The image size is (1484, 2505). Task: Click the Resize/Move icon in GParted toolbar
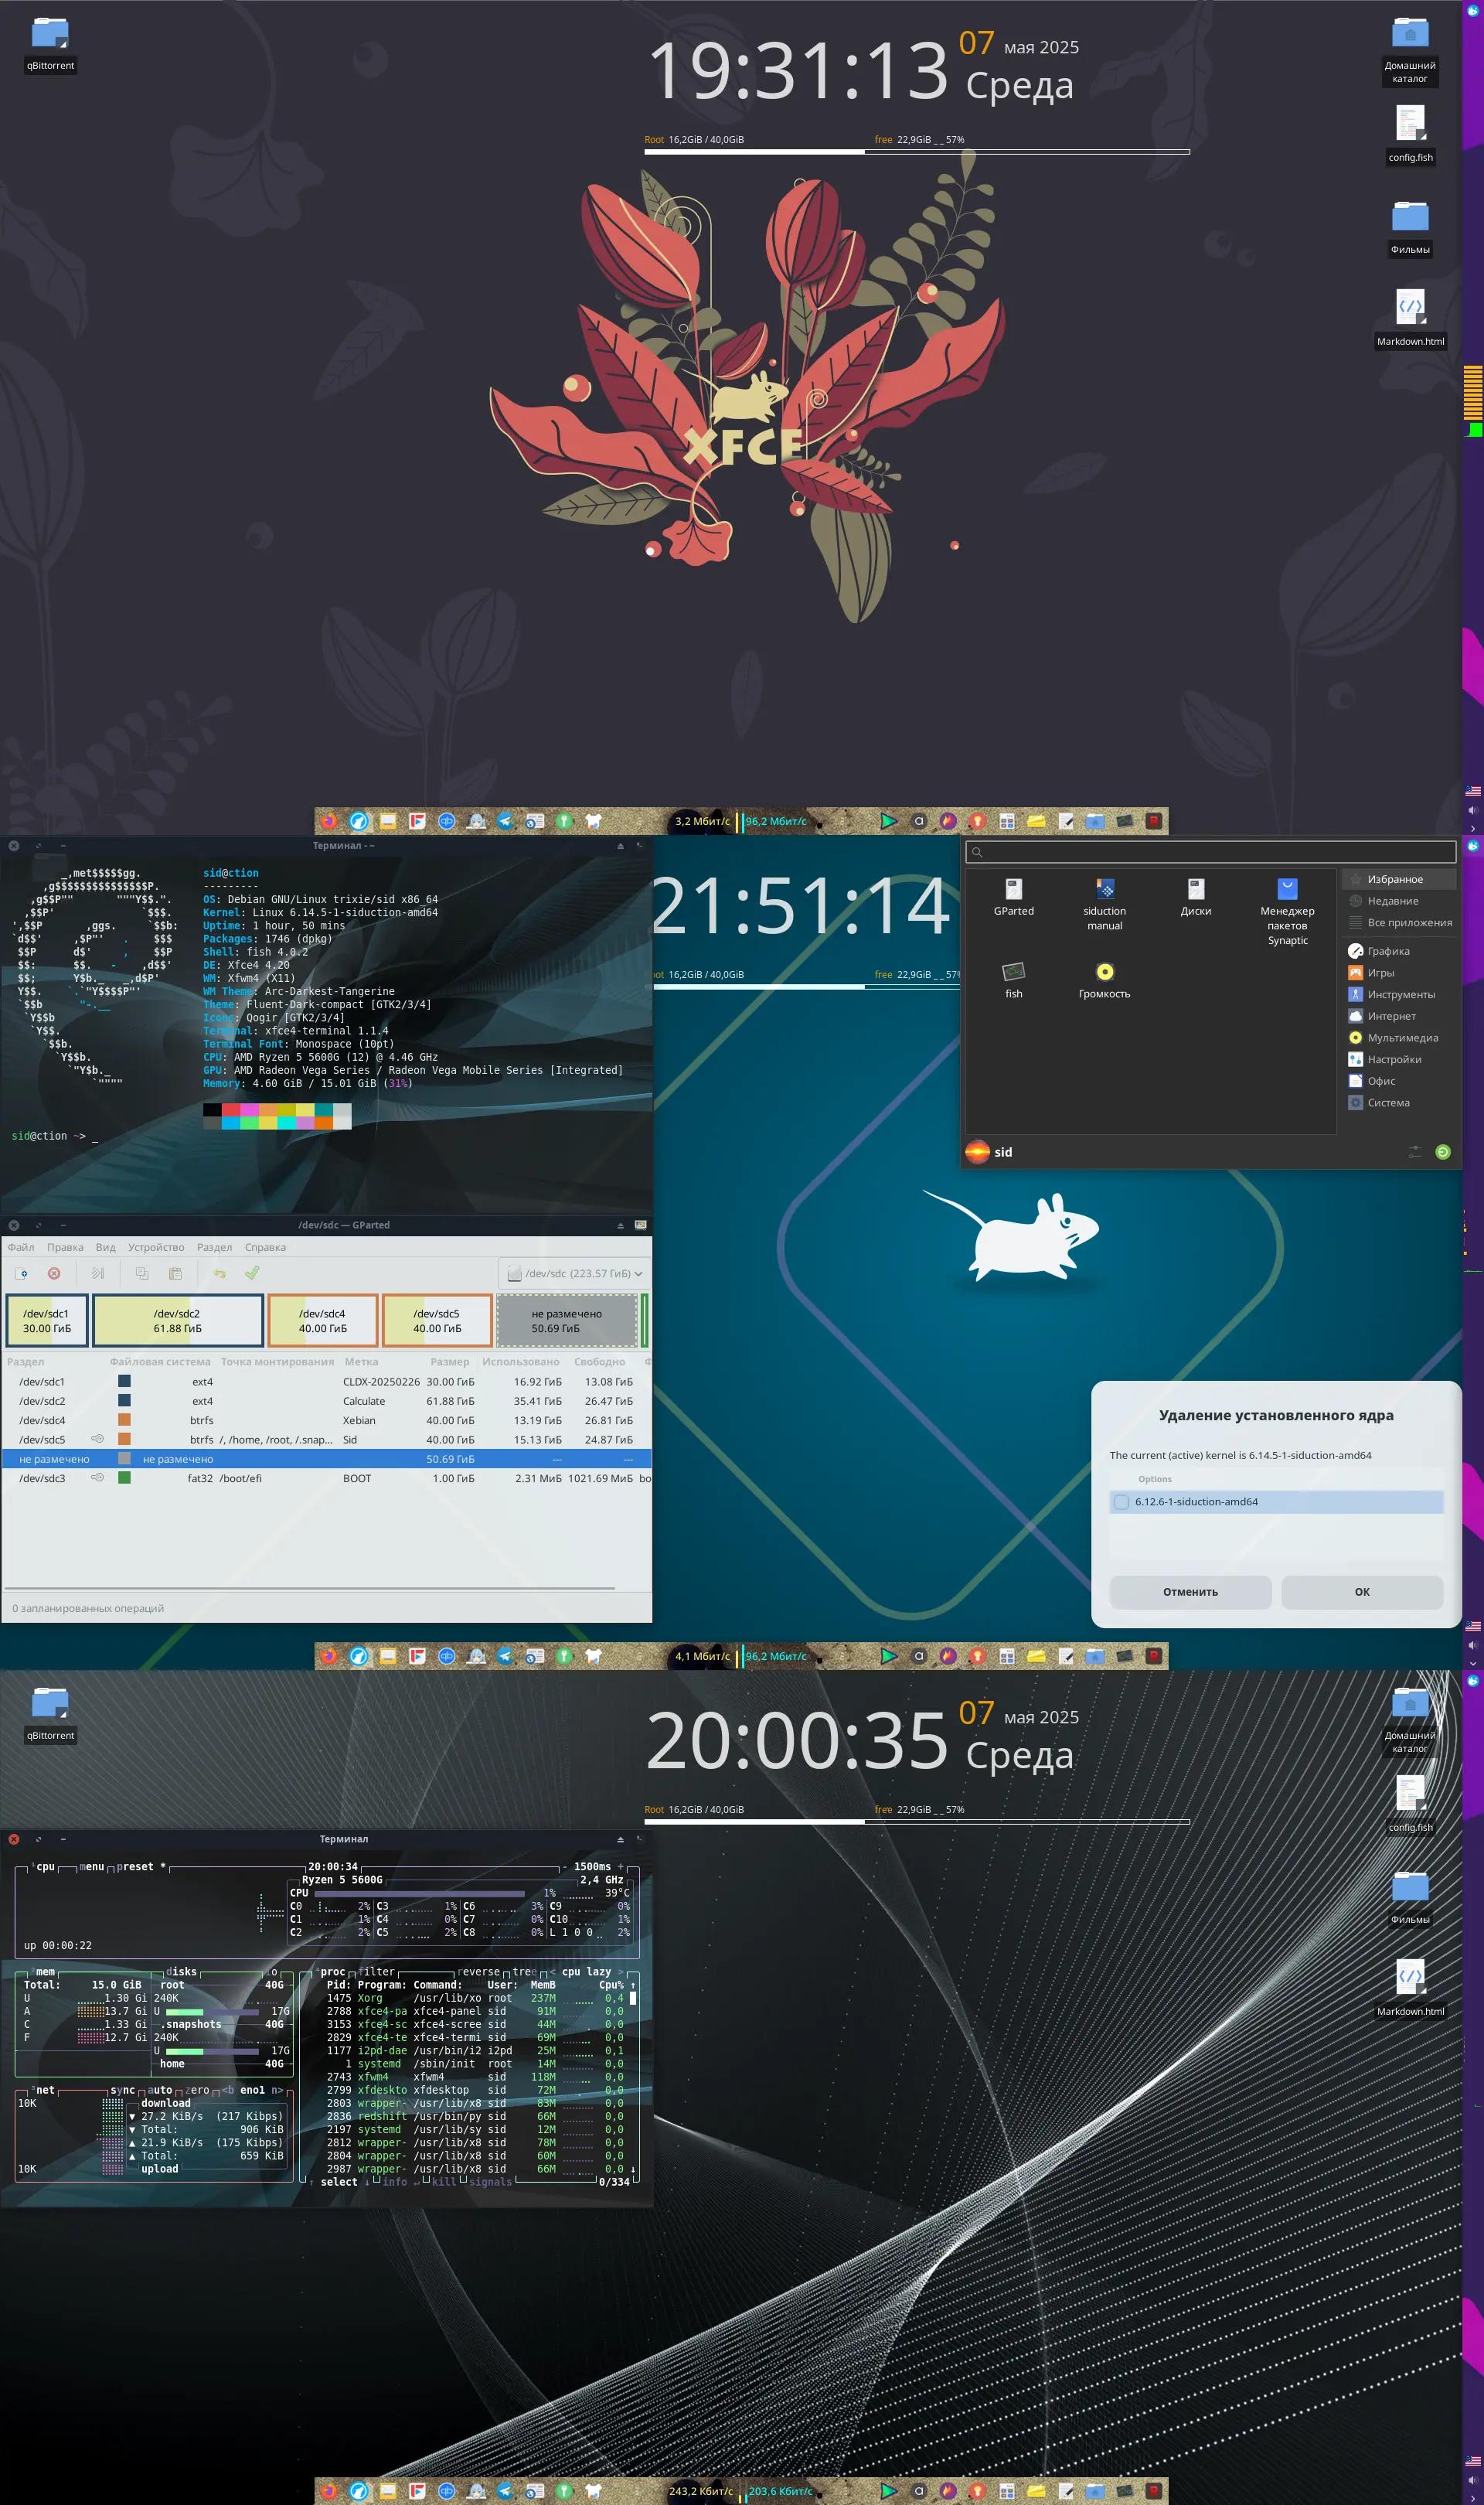point(98,1273)
